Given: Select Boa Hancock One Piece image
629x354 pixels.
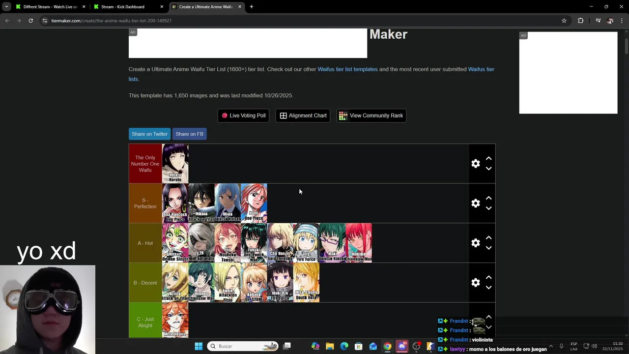Looking at the screenshot, I should point(175,203).
